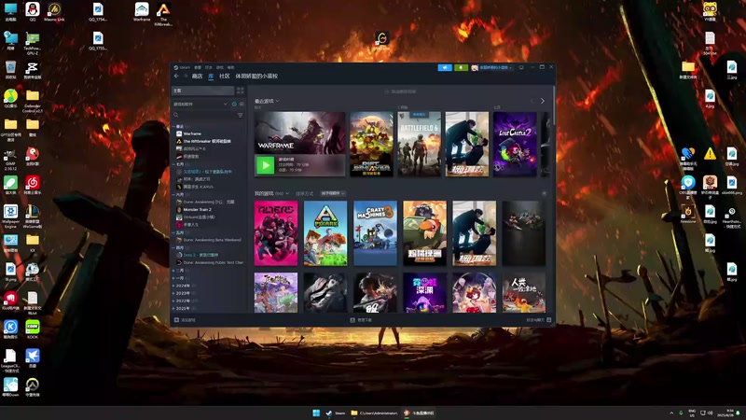
Task: Select The Riftbreaker in library sidebar
Action: [x=209, y=142]
